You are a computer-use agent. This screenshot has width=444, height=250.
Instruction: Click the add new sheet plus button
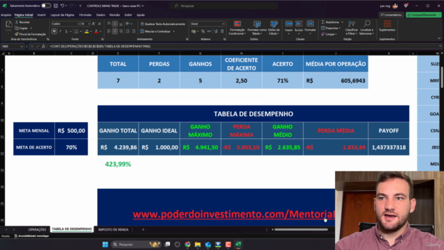143,230
